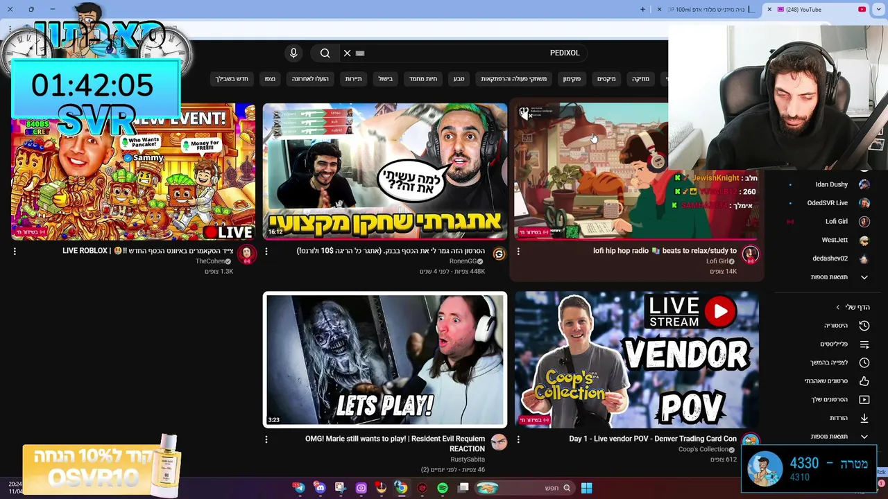Open the VENDOR POV live stream thumbnail
The height and width of the screenshot is (499, 888).
point(637,359)
